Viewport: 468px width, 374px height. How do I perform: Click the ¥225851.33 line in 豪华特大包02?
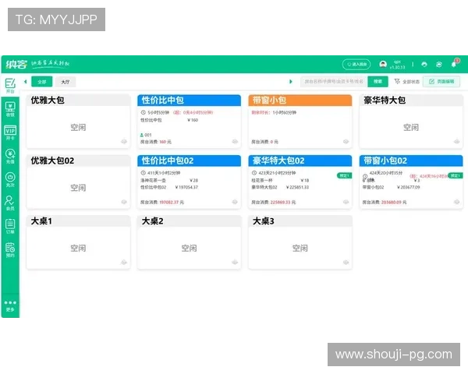(280, 187)
